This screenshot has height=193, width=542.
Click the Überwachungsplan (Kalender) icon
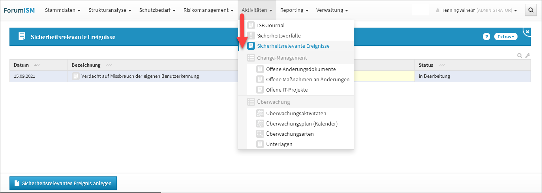260,124
